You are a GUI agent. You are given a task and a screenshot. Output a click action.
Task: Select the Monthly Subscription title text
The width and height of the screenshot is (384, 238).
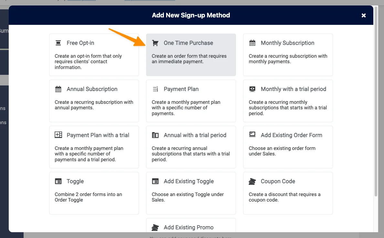(x=287, y=43)
